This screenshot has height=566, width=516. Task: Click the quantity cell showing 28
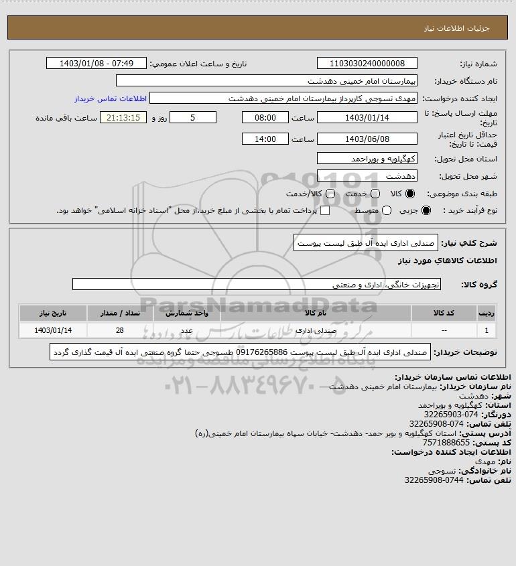click(120, 330)
